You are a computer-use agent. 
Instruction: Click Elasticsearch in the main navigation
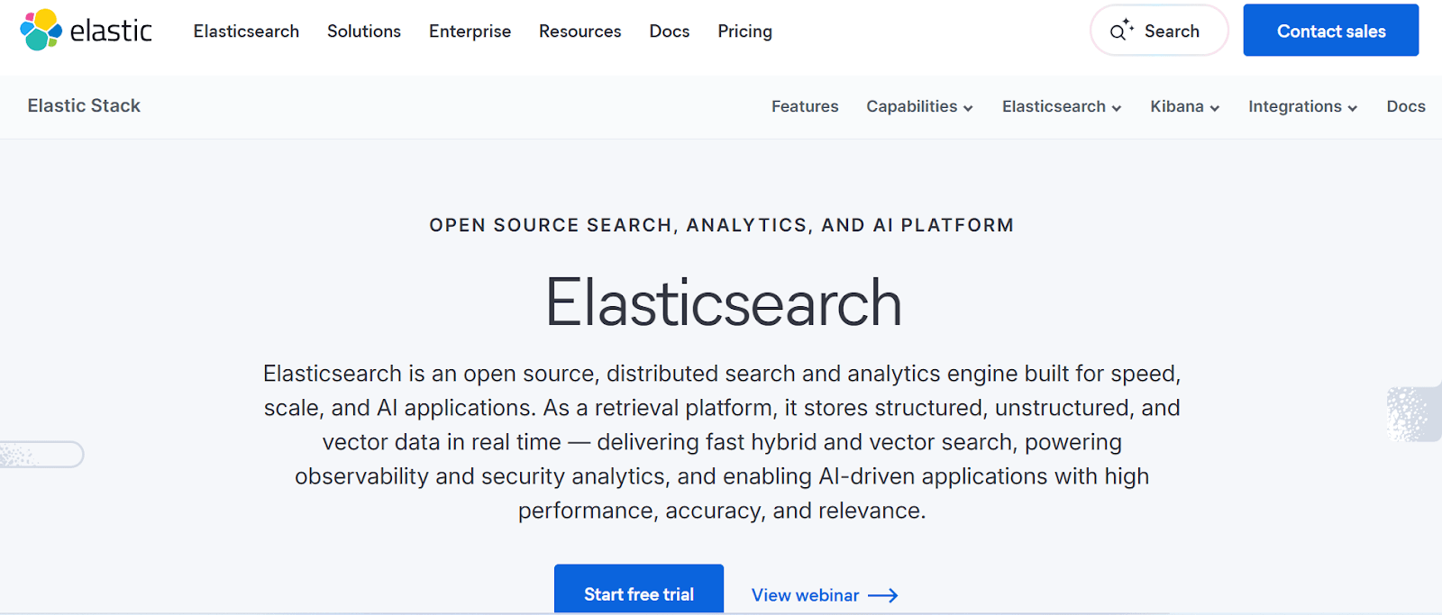click(x=246, y=31)
